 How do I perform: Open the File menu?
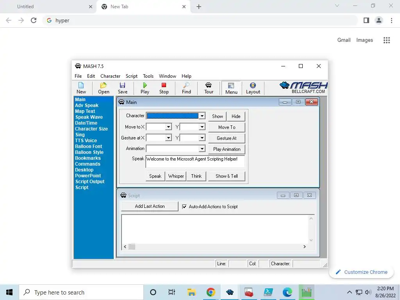[78, 76]
